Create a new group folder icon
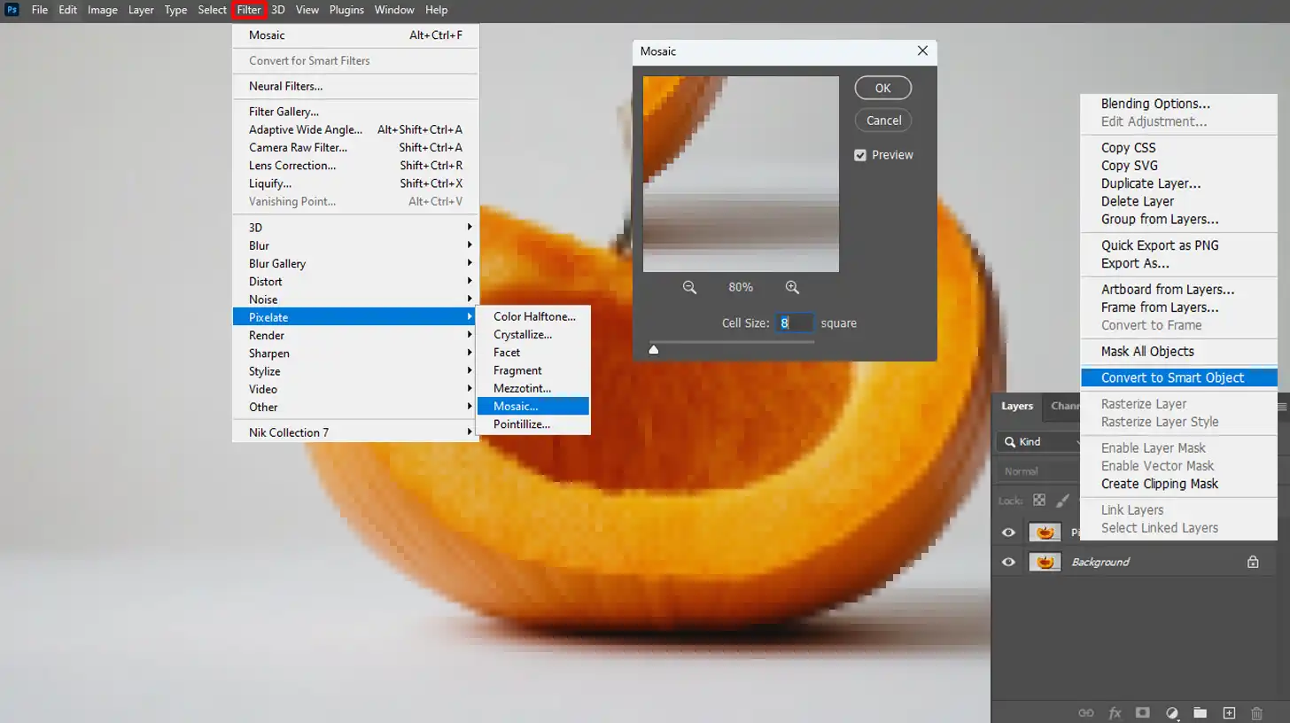The image size is (1290, 723). (x=1200, y=712)
